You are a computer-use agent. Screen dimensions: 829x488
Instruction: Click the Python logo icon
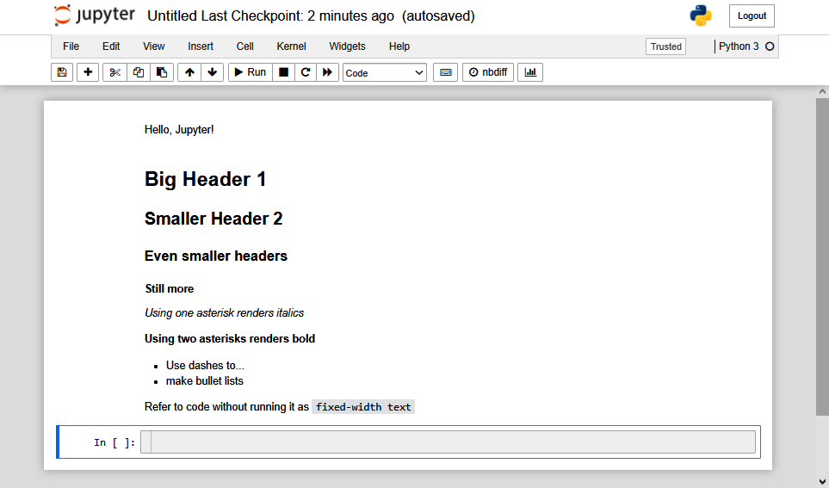pos(701,15)
